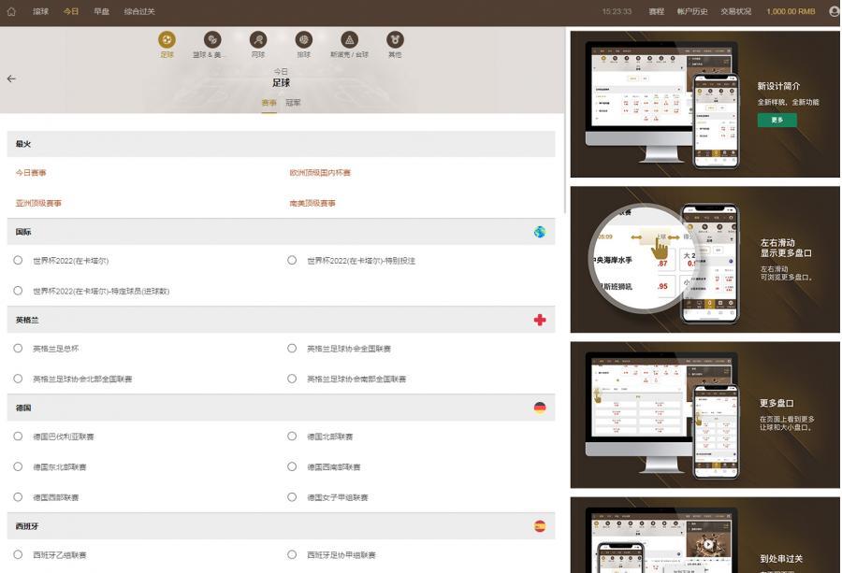The width and height of the screenshot is (842, 573).
Task: Select the 英格兰足总杯 radio button
Action: coord(17,350)
